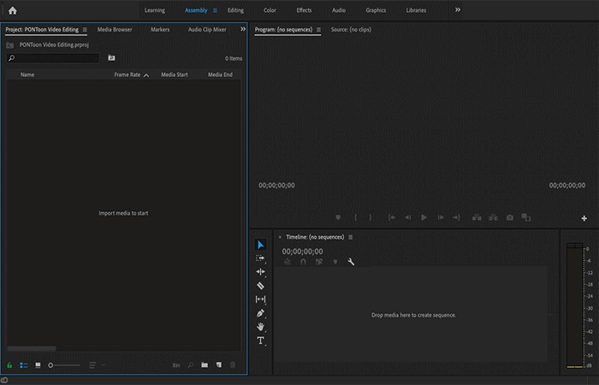Click the Clear trash icon
The image size is (599, 385).
(x=233, y=365)
